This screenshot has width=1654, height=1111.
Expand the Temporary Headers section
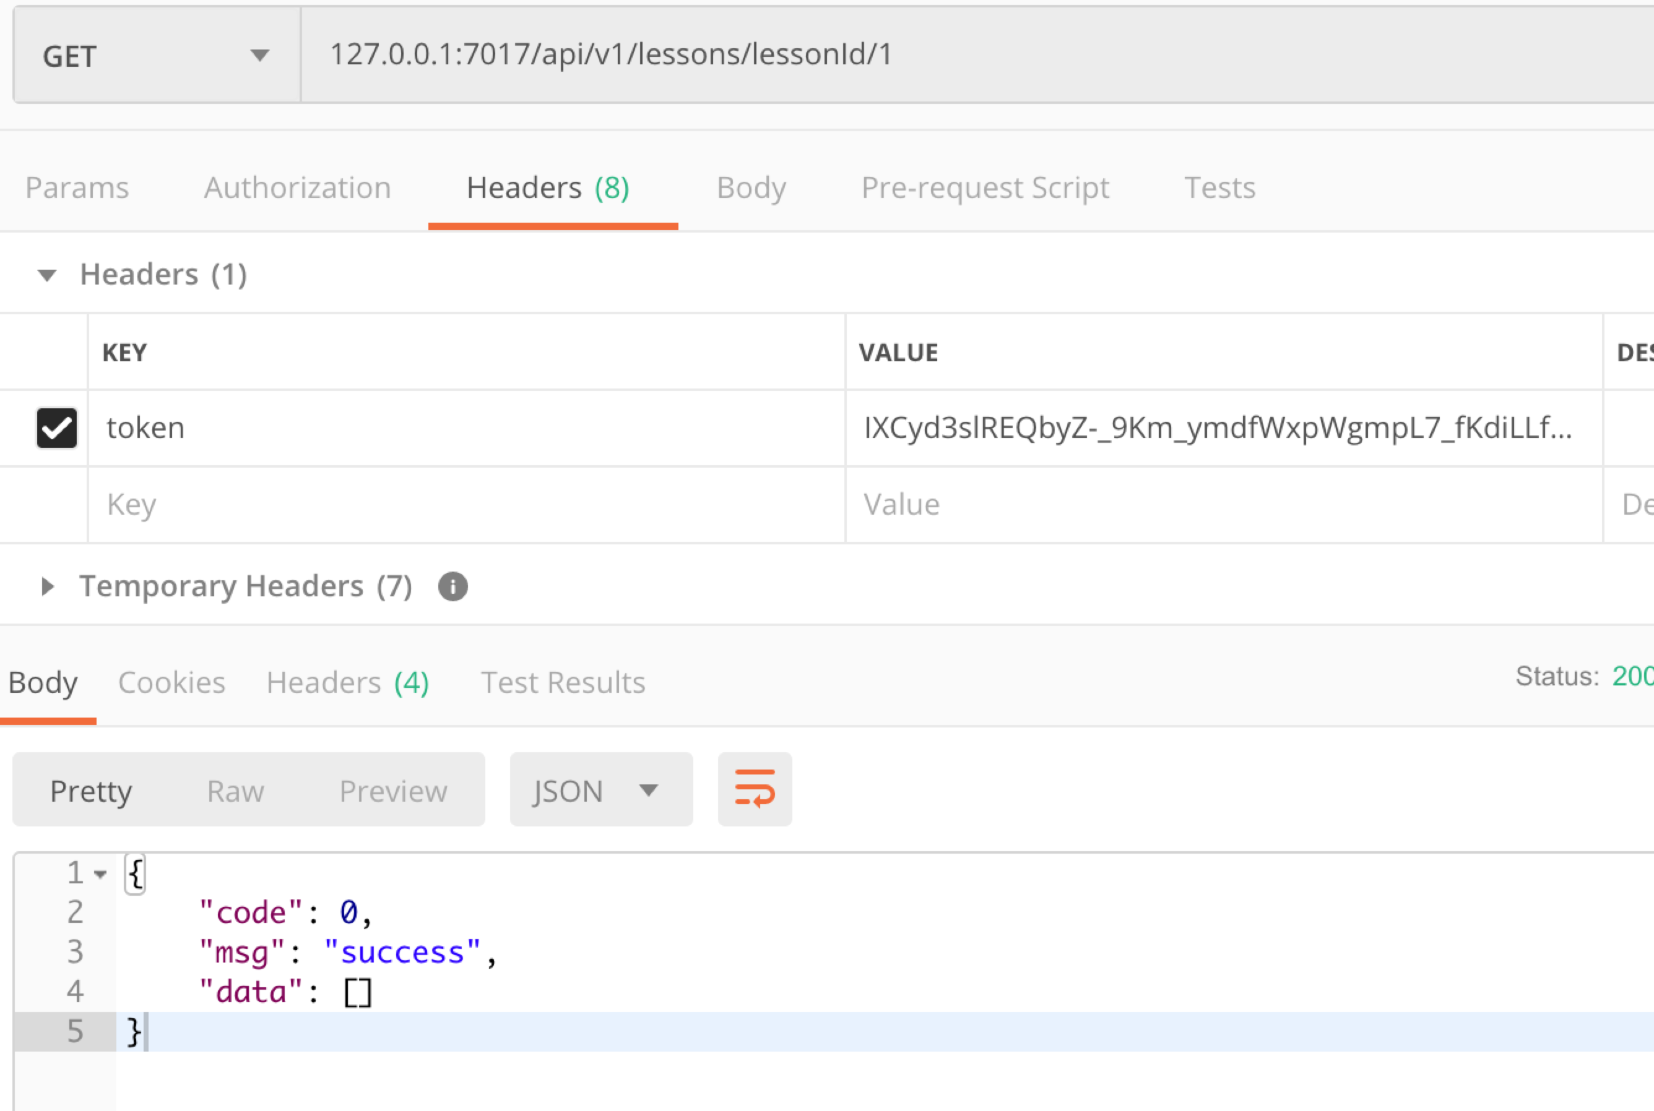tap(47, 586)
